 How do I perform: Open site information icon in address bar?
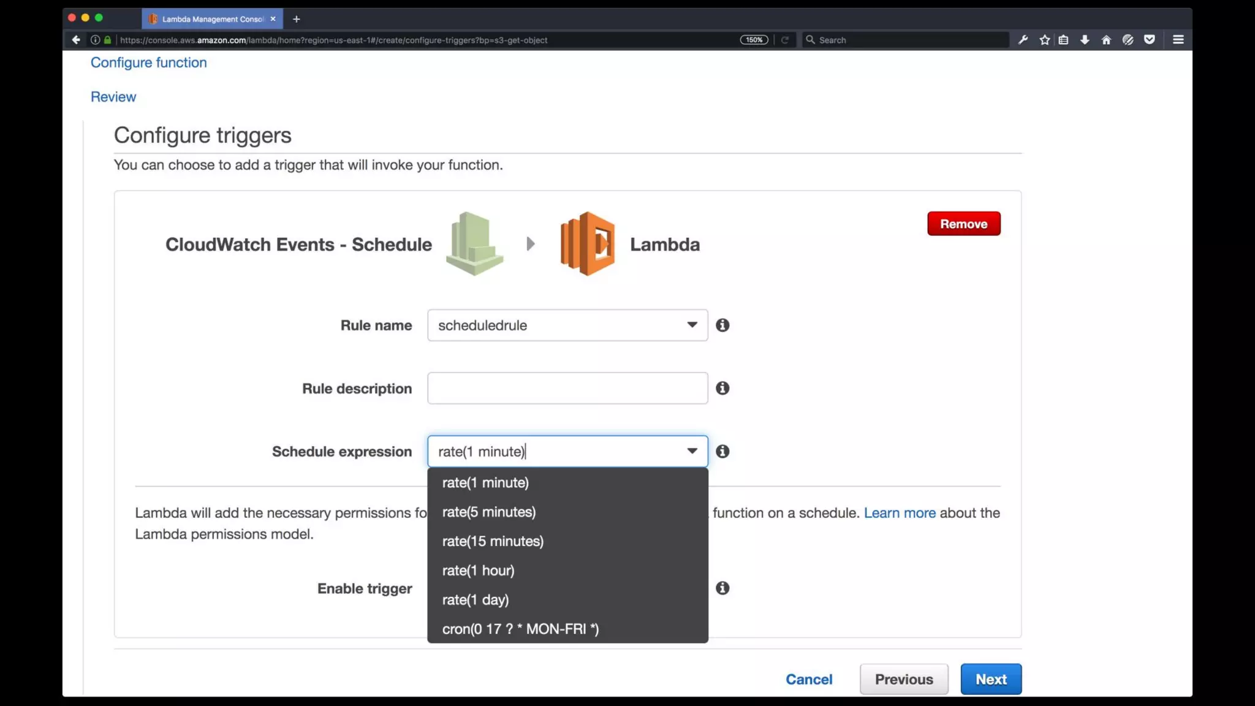95,40
